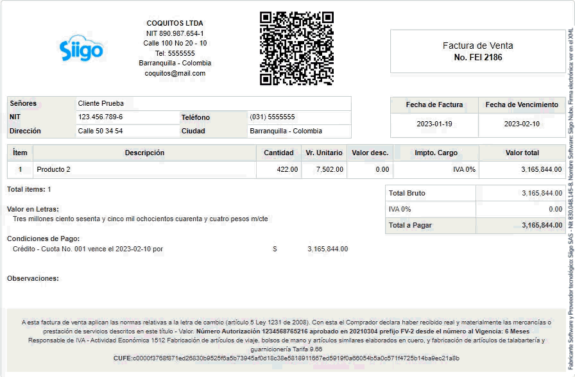575x377 pixels.
Task: Click the Total Bruto label
Action: [407, 193]
